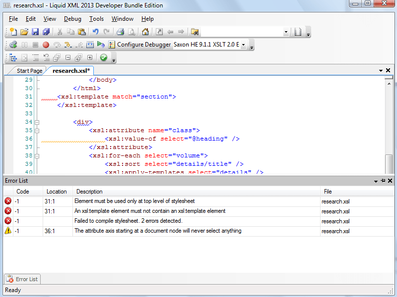Click the Save All icon
397x297 pixels.
[46, 32]
